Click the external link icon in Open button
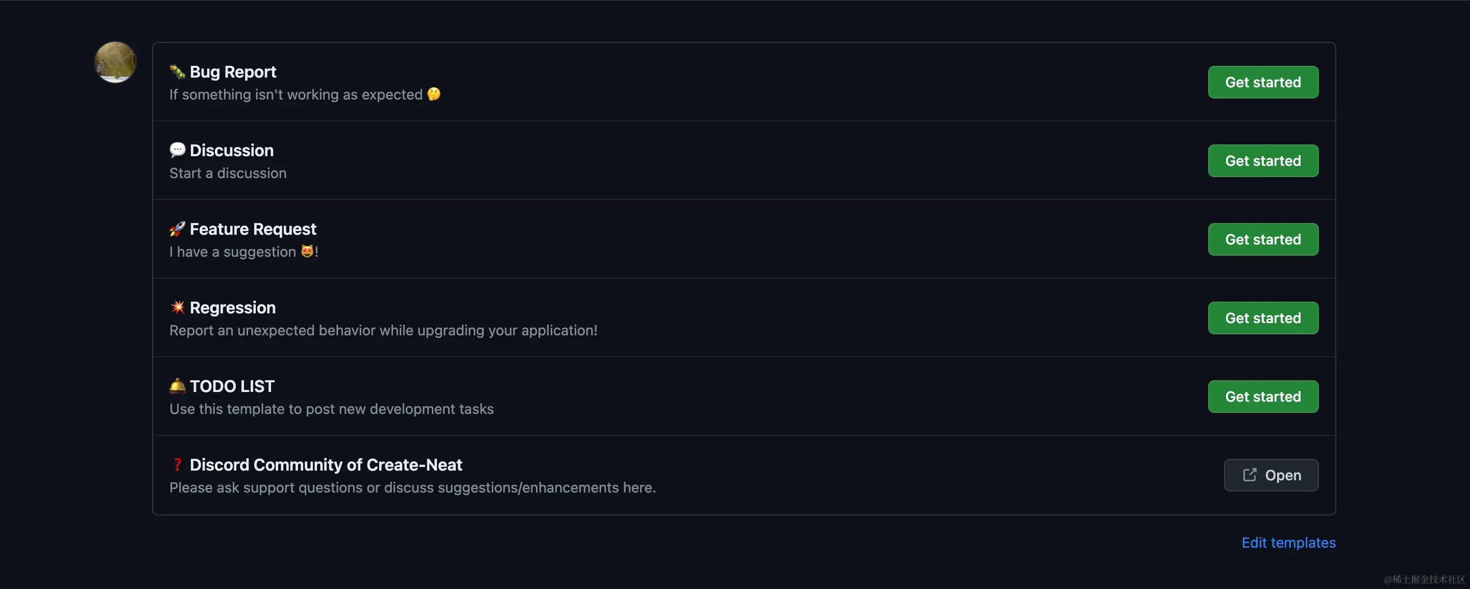Screen dimensions: 1470x589 [1249, 475]
